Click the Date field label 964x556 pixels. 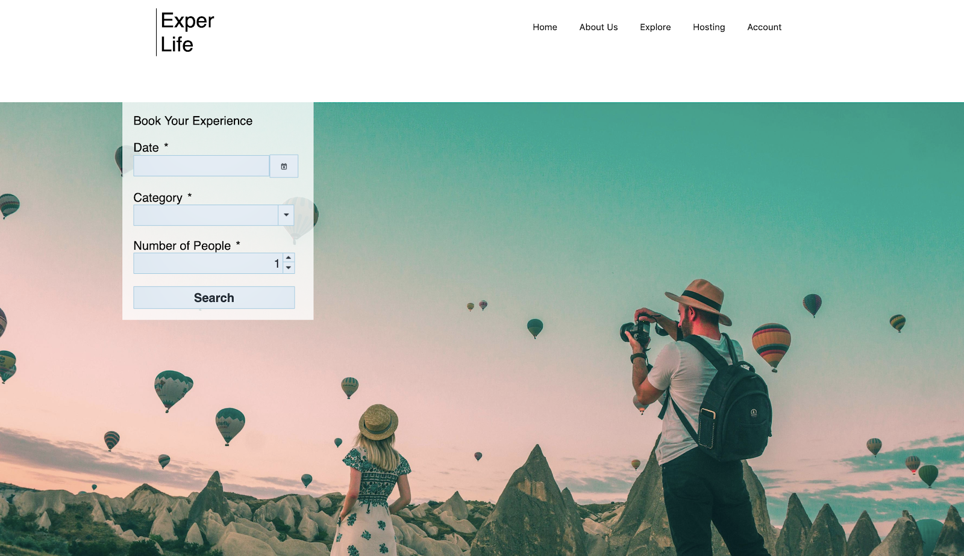click(146, 147)
